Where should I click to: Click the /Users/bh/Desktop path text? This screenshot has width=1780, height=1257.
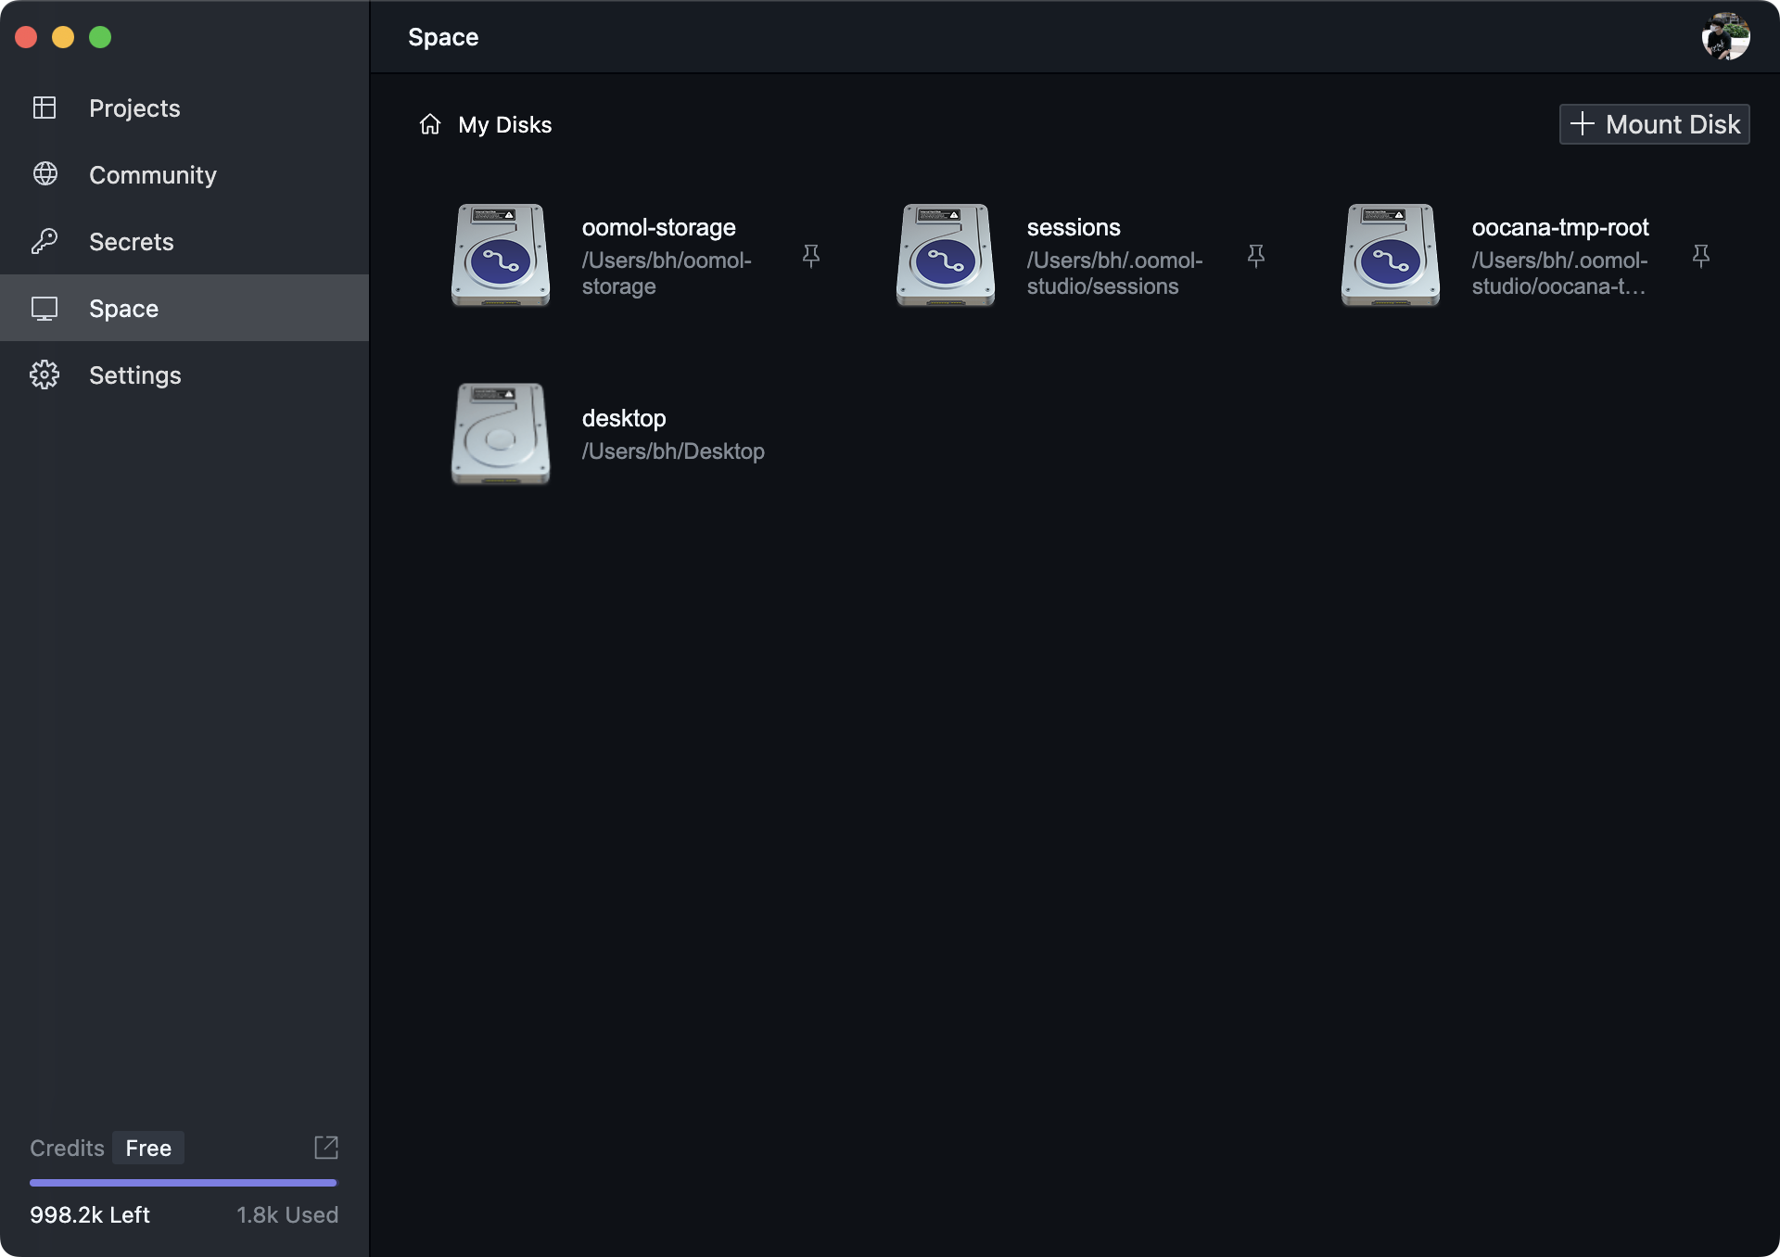tap(673, 451)
